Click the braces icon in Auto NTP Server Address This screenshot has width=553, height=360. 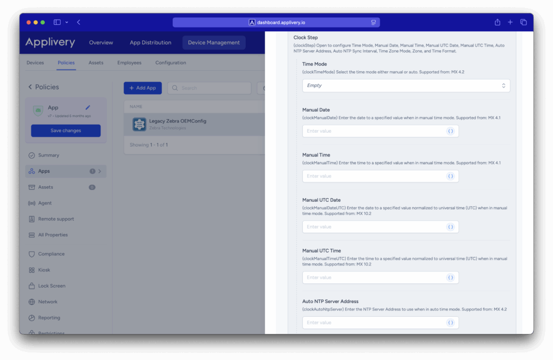point(450,323)
